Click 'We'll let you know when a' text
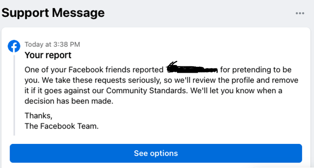Viewport: 314px width, 168px height. [236, 91]
